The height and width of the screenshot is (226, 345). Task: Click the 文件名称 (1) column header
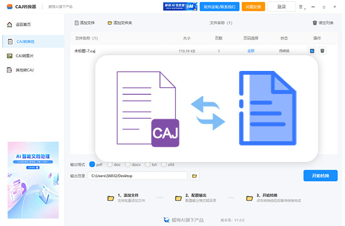tap(87, 38)
